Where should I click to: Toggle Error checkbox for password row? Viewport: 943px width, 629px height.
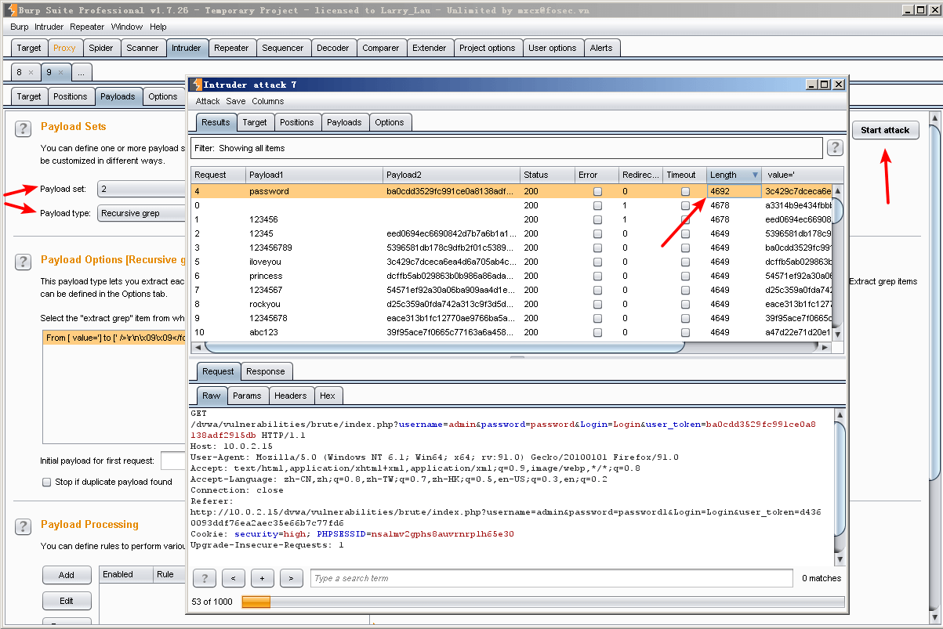pyautogui.click(x=597, y=191)
